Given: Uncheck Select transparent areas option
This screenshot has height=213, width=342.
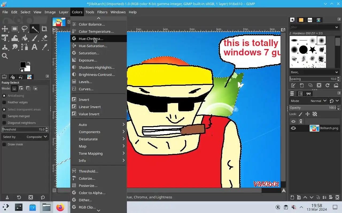Looking at the screenshot, I should 4,109.
